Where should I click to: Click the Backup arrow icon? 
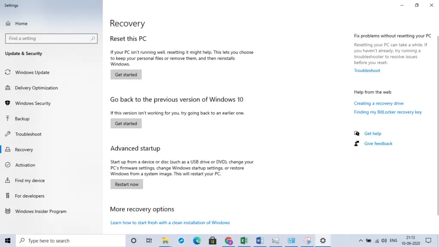[x=8, y=118]
